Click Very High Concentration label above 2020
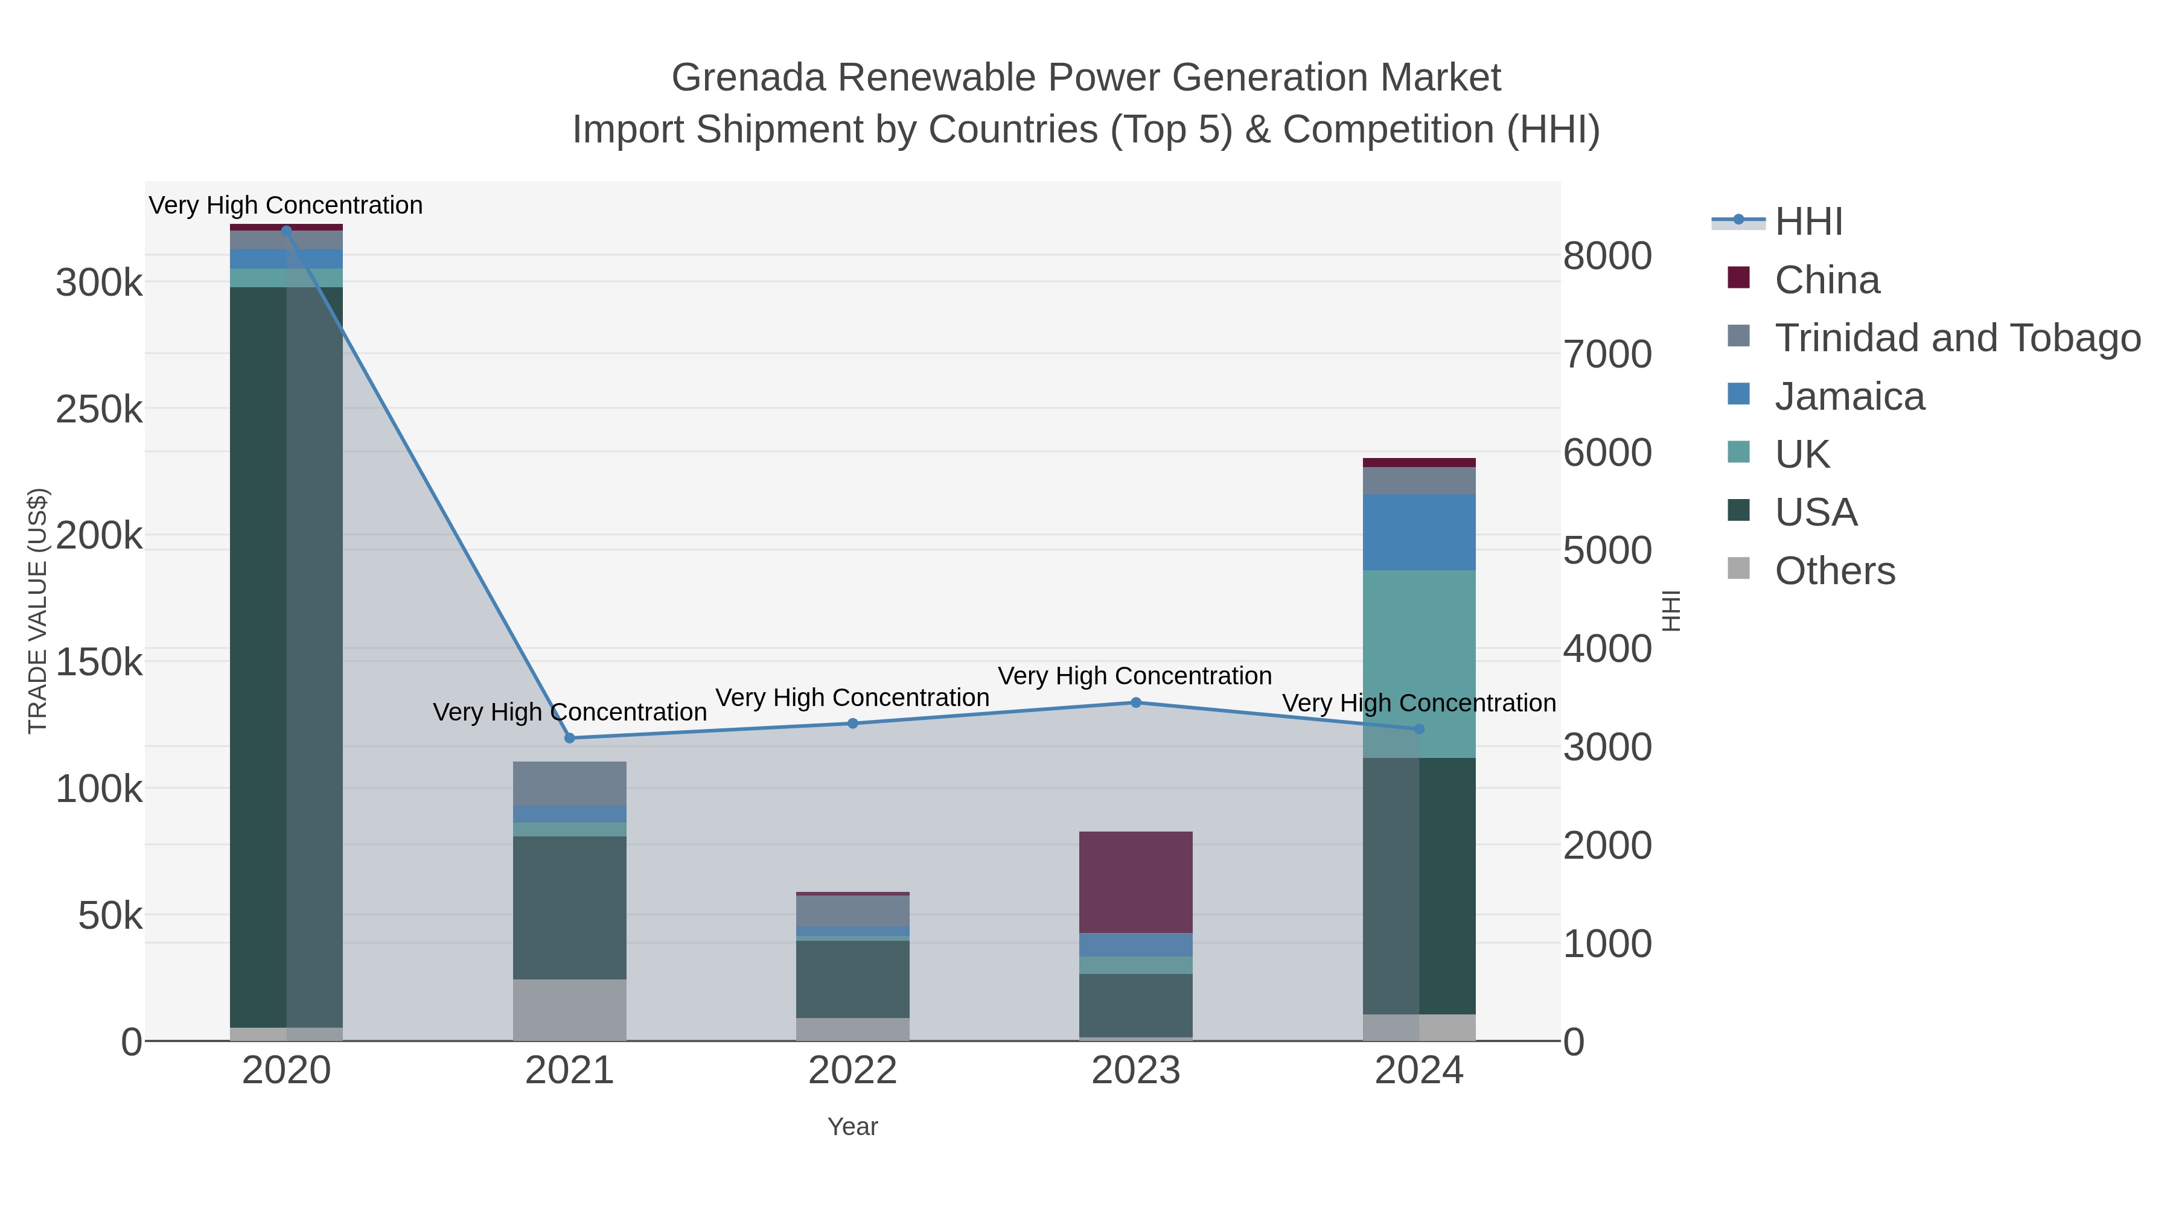2173x1222 pixels. [x=286, y=205]
